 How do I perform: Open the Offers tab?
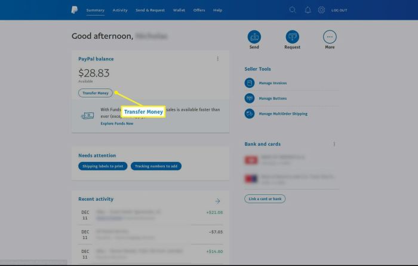(x=199, y=10)
